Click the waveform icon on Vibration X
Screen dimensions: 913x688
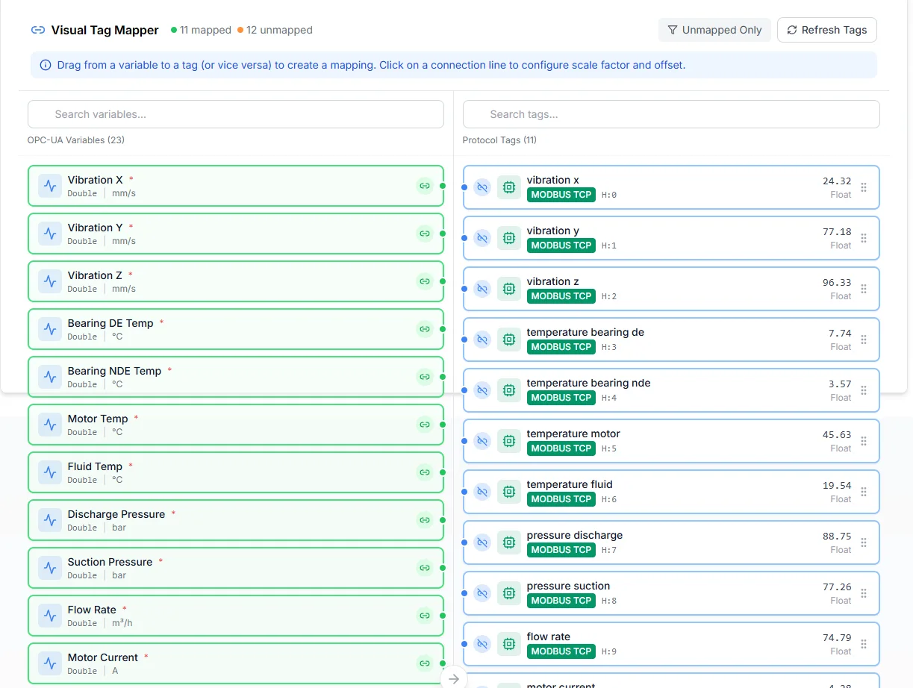pyautogui.click(x=50, y=186)
